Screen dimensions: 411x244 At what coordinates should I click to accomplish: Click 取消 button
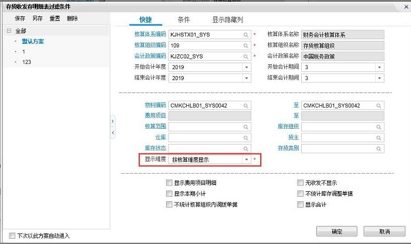[x=385, y=231]
